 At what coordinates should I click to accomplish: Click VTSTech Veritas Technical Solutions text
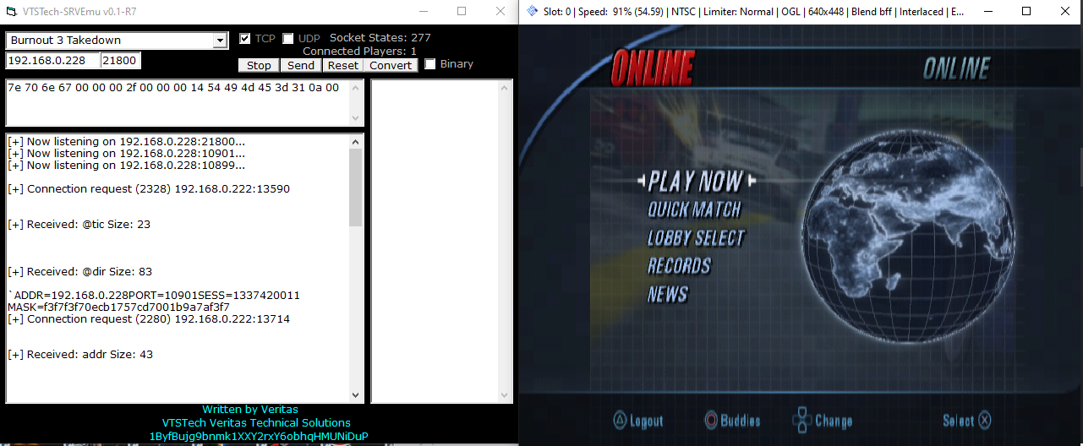click(x=256, y=423)
